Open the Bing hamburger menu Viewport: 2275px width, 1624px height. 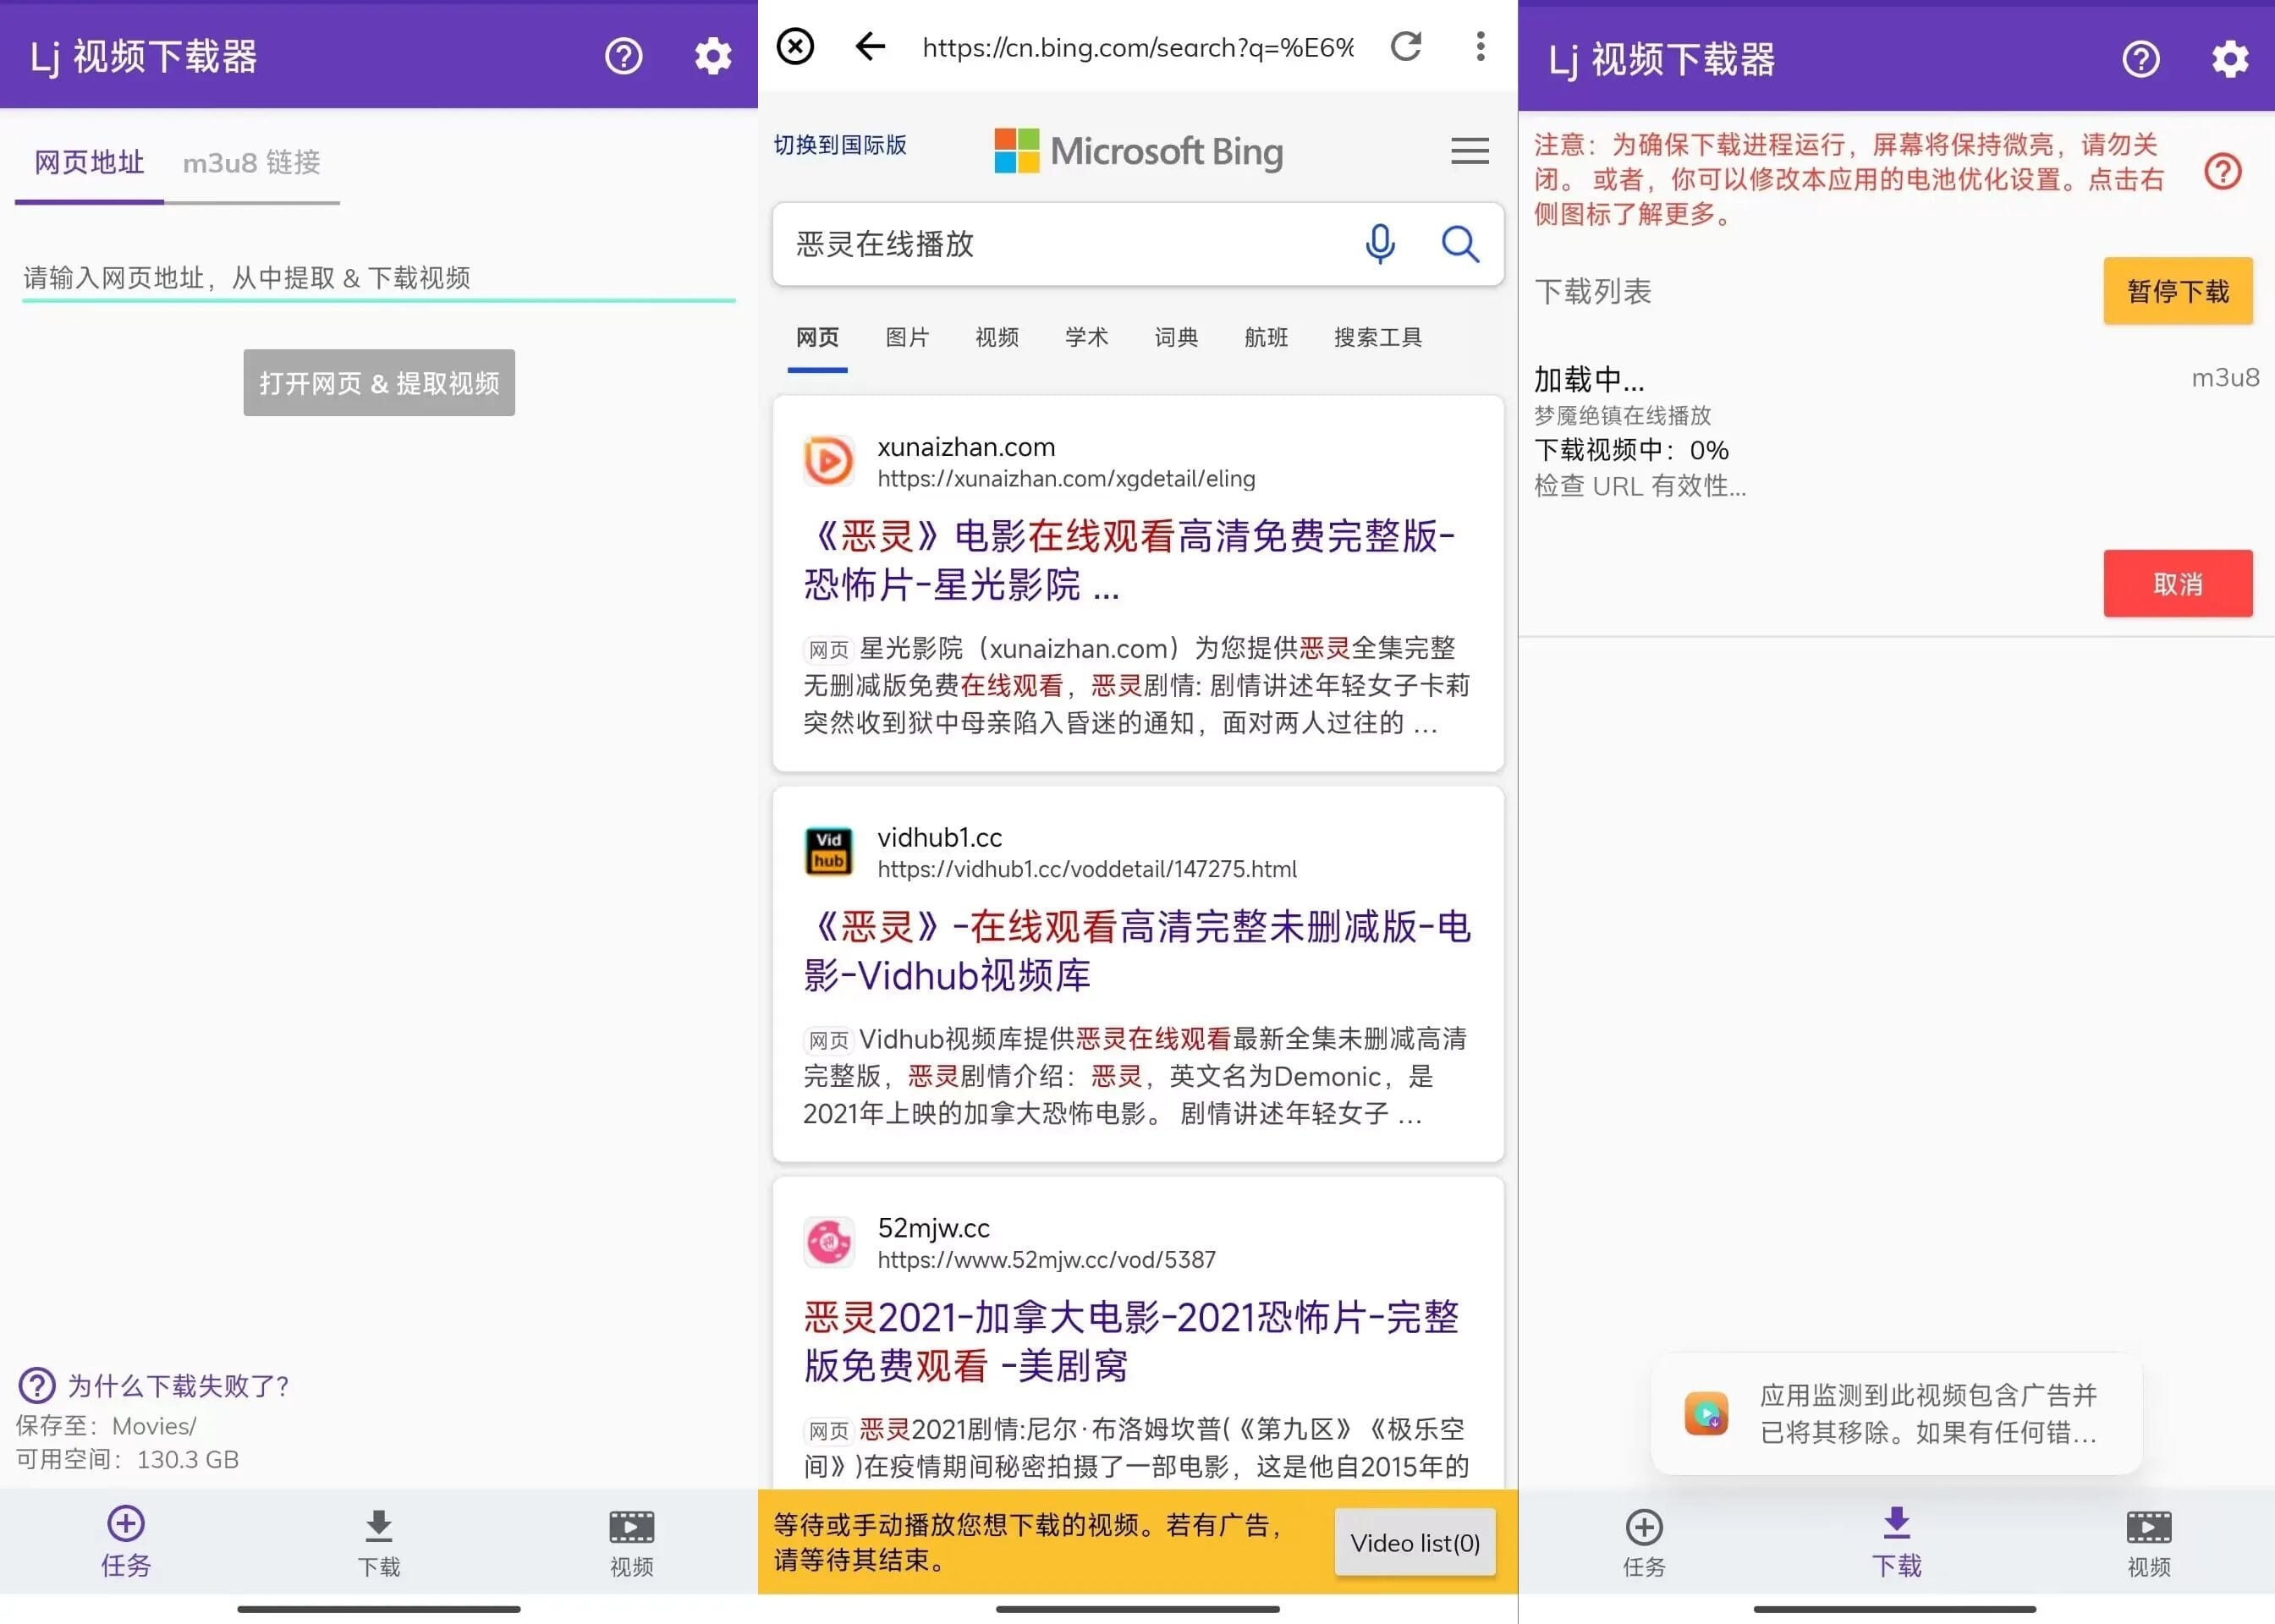1469,151
